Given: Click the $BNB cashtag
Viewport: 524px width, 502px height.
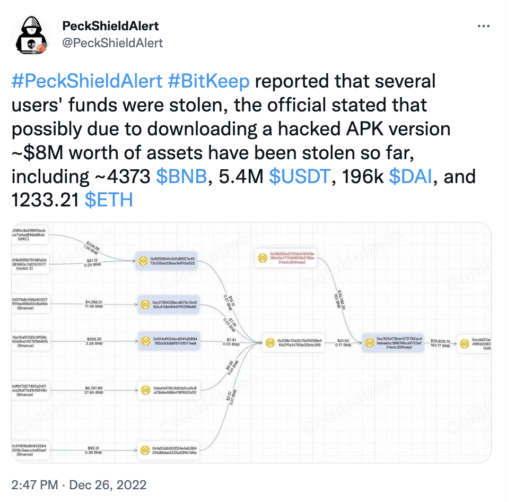Looking at the screenshot, I should pyautogui.click(x=181, y=176).
